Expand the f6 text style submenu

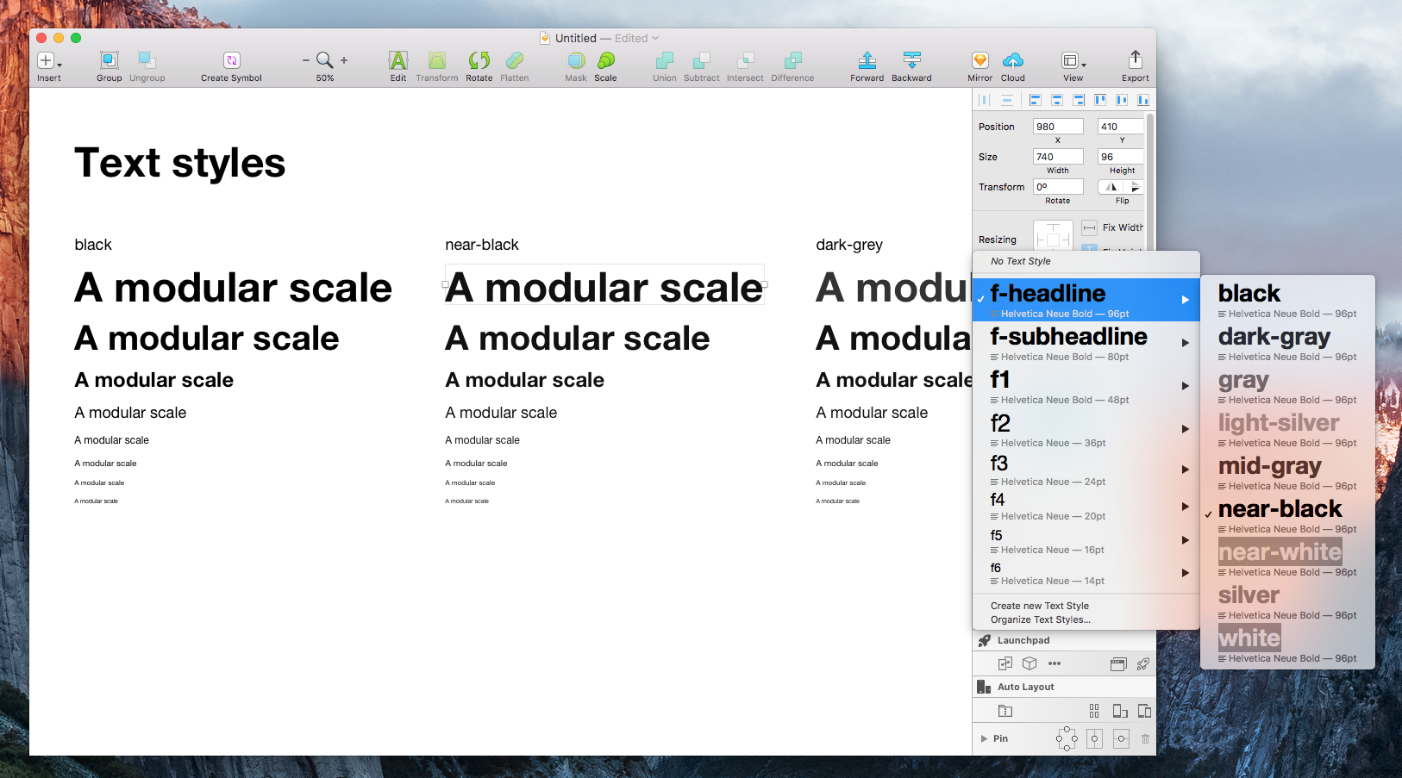tap(1186, 573)
